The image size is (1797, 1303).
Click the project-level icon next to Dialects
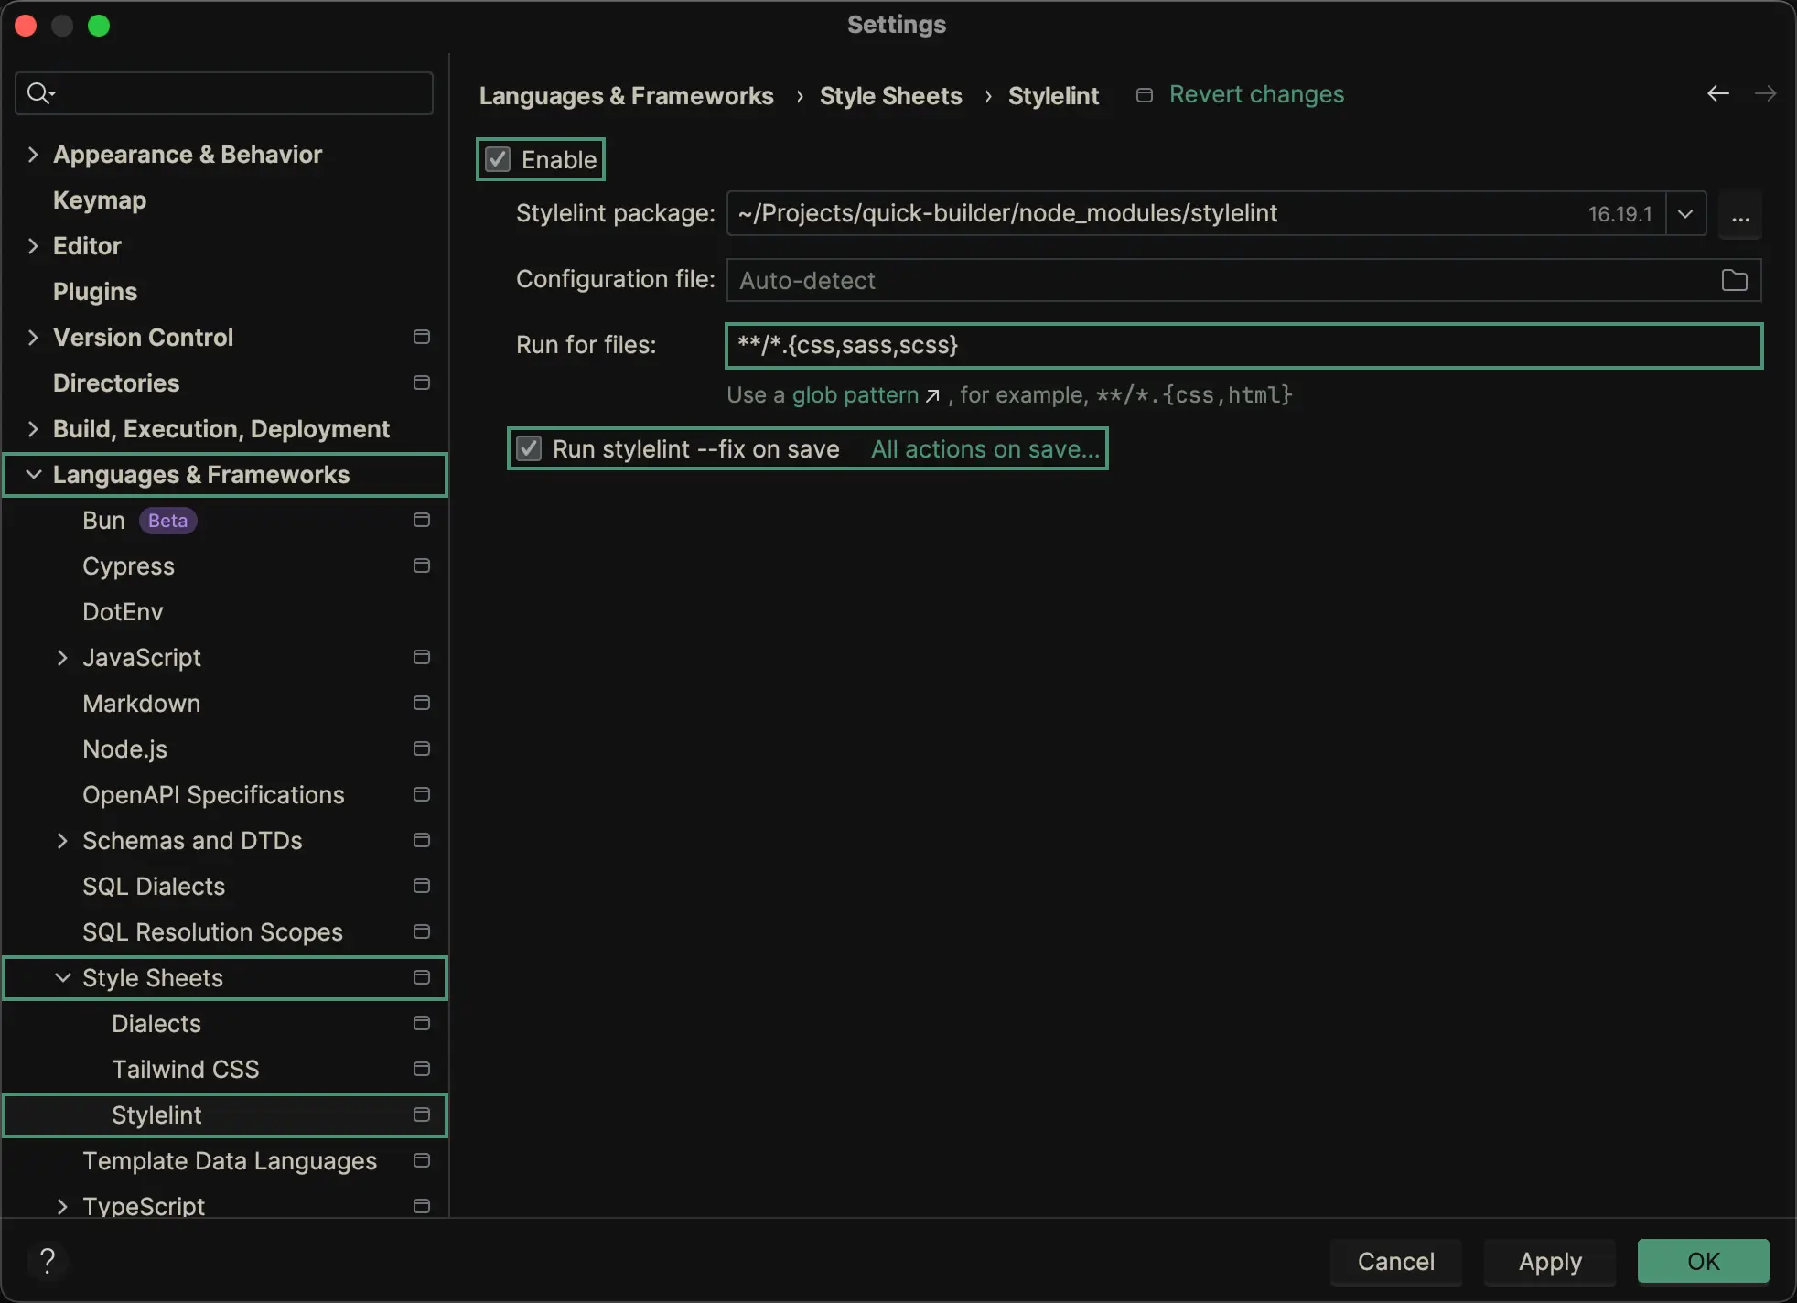point(422,1023)
